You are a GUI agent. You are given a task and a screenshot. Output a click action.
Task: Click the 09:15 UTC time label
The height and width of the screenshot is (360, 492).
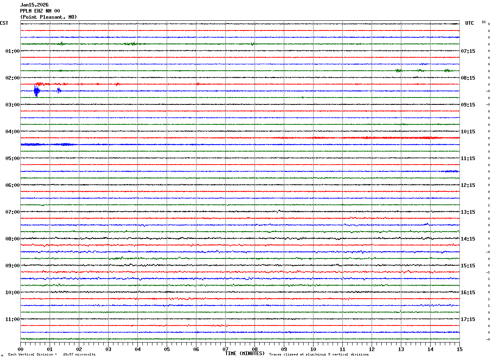(x=468, y=105)
